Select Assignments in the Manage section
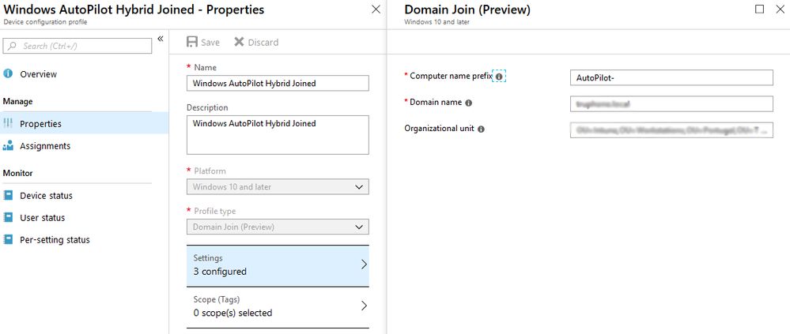Viewport: 790px width, 334px height. pyautogui.click(x=45, y=146)
